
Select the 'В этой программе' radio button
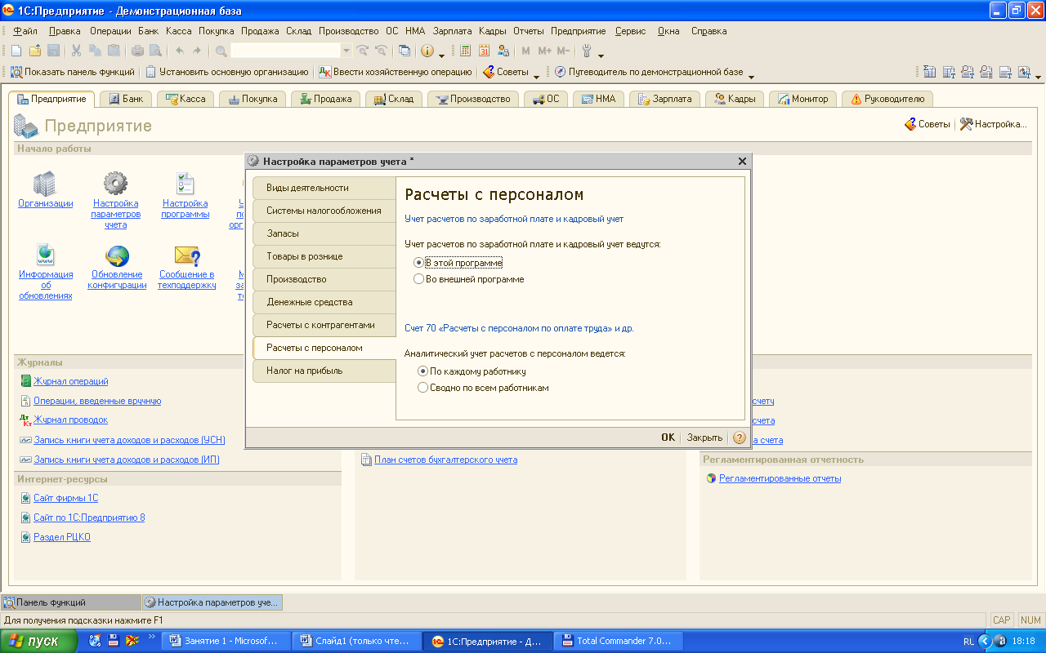[419, 263]
